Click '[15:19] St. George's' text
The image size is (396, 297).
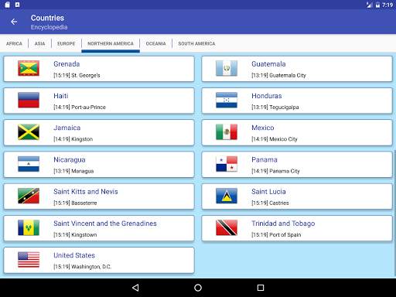77,75
